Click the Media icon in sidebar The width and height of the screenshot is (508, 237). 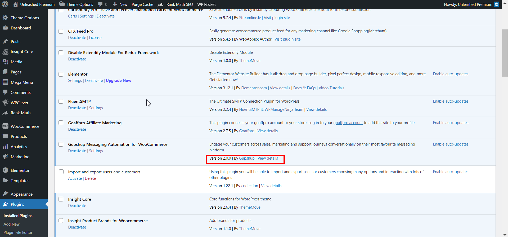pos(5,62)
